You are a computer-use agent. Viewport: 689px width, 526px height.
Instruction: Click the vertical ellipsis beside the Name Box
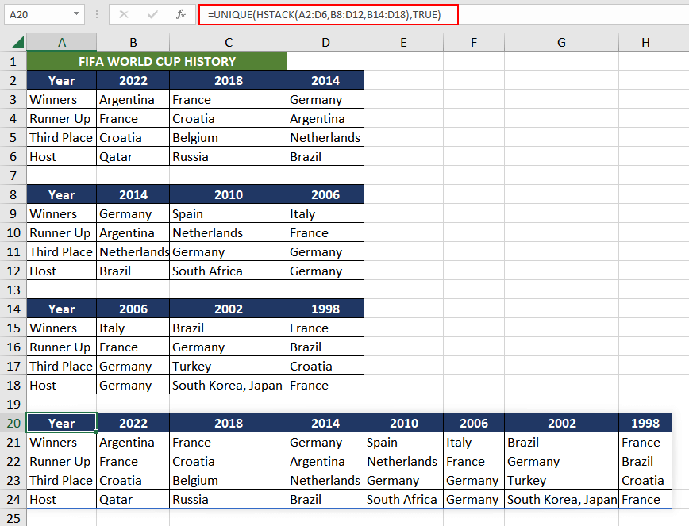[x=97, y=14]
